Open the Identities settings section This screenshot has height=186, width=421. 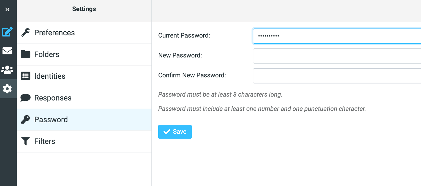84,76
